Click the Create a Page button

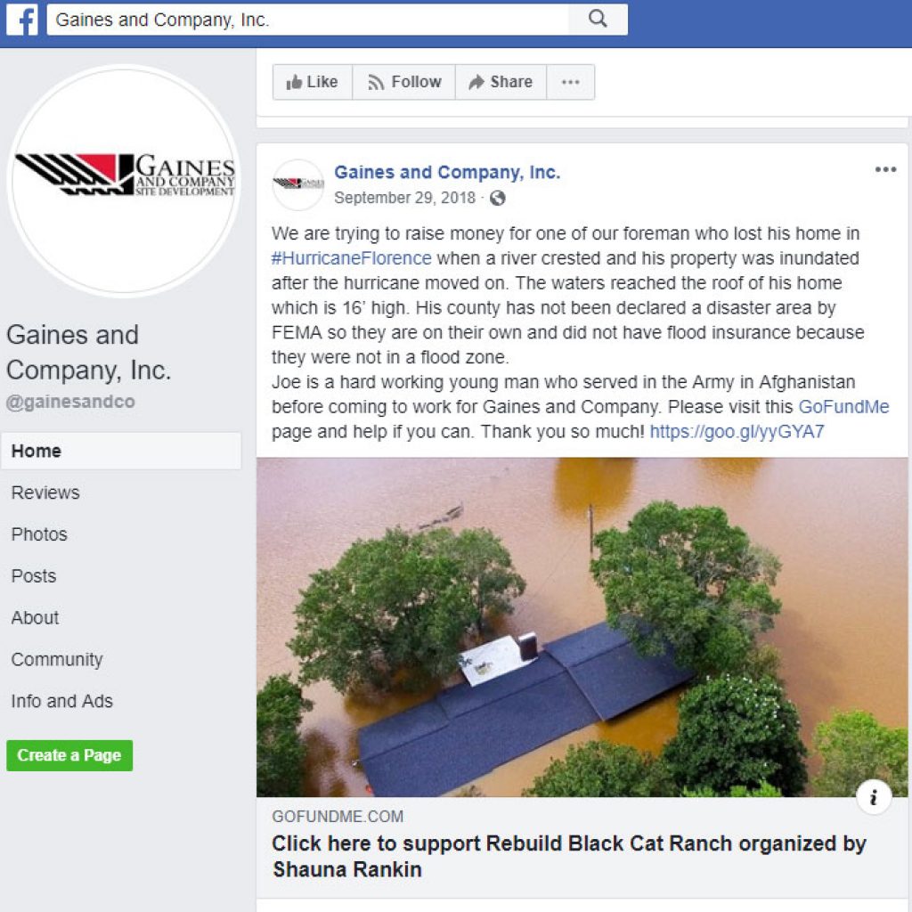69,755
